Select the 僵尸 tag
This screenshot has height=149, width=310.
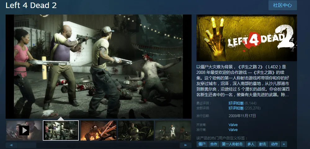click(202, 144)
